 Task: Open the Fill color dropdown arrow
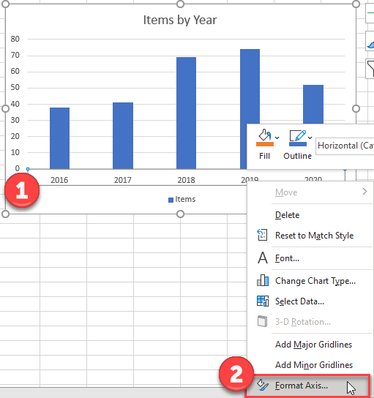tap(277, 138)
